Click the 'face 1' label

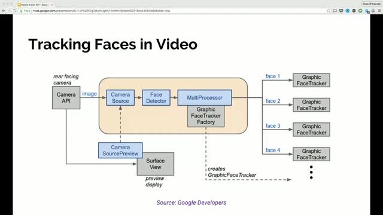[273, 76]
